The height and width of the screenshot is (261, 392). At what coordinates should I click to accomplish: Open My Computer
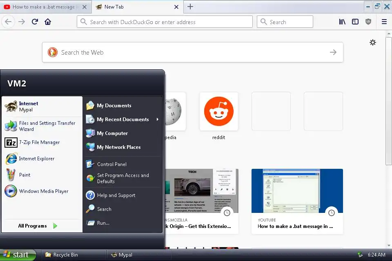click(122, 133)
